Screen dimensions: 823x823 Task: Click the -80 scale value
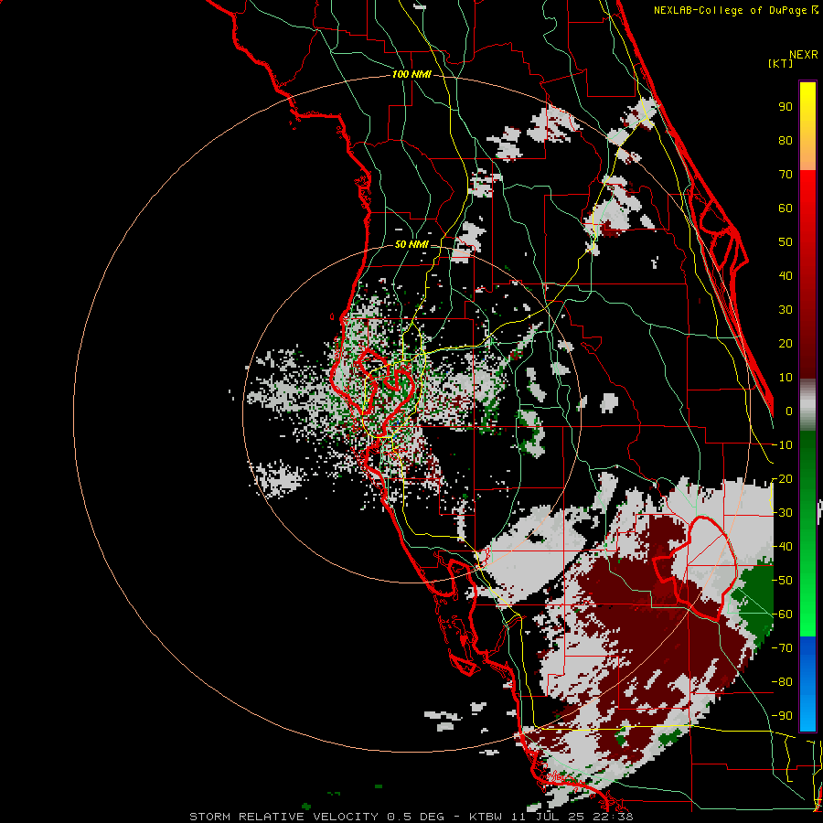tap(782, 682)
